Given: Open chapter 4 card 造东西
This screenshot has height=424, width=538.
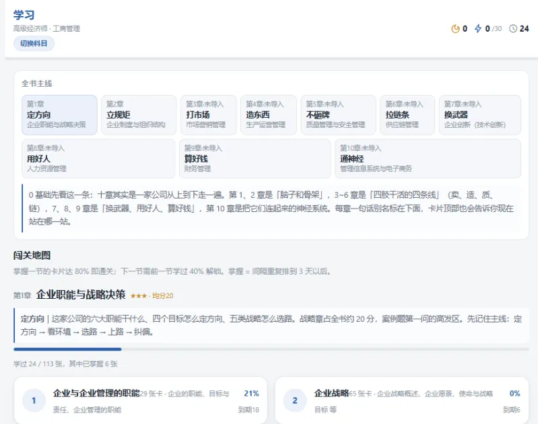Looking at the screenshot, I should coord(268,115).
